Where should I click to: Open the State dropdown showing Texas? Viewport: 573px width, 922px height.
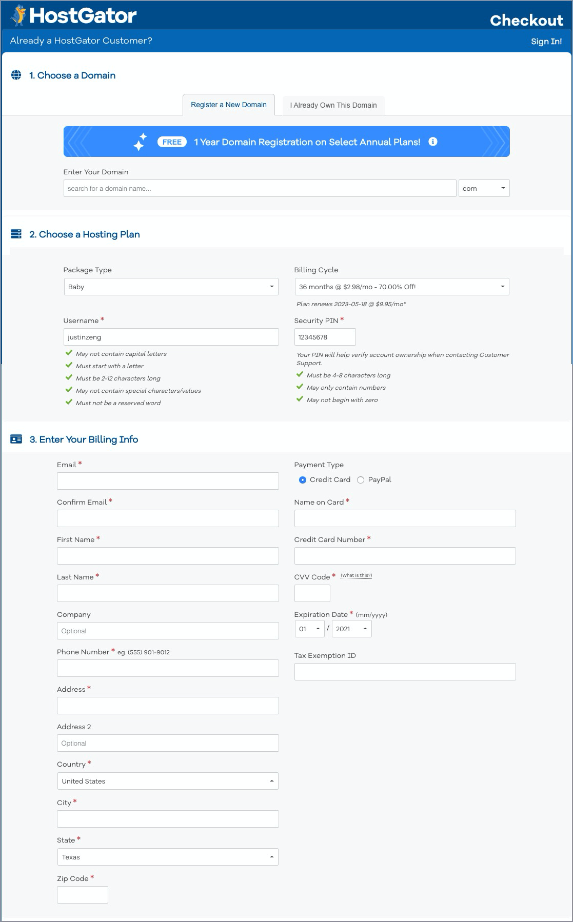[x=168, y=857]
